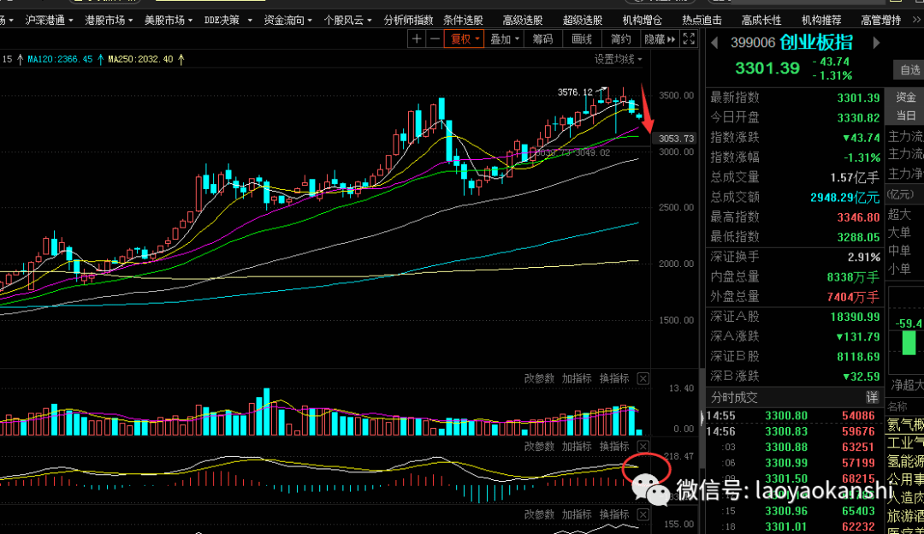Toggle the 筹码 chip distribution view

[542, 39]
